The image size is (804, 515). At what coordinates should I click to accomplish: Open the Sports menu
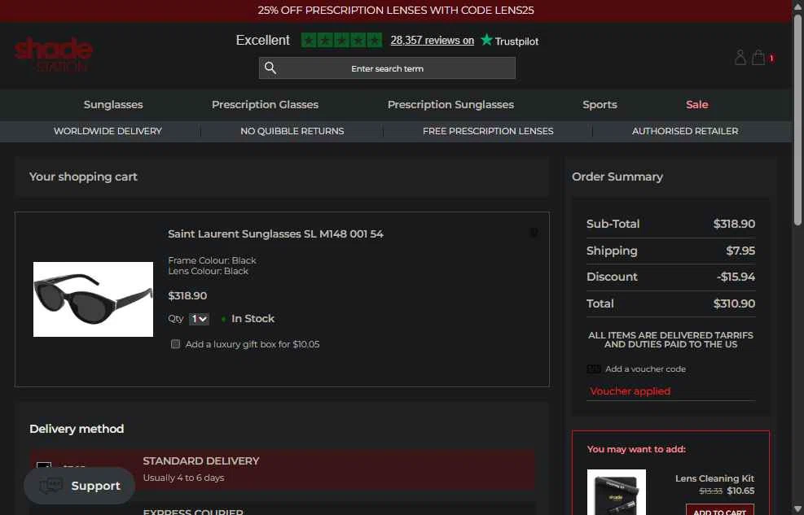[x=600, y=104]
